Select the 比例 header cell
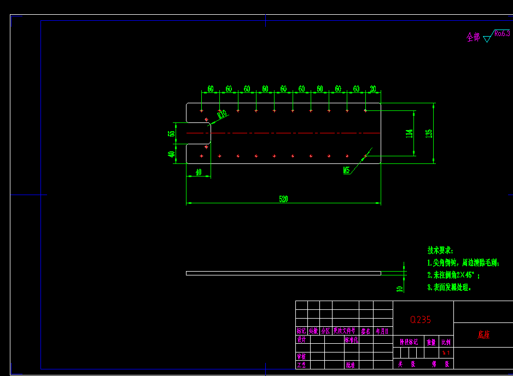 coord(446,342)
